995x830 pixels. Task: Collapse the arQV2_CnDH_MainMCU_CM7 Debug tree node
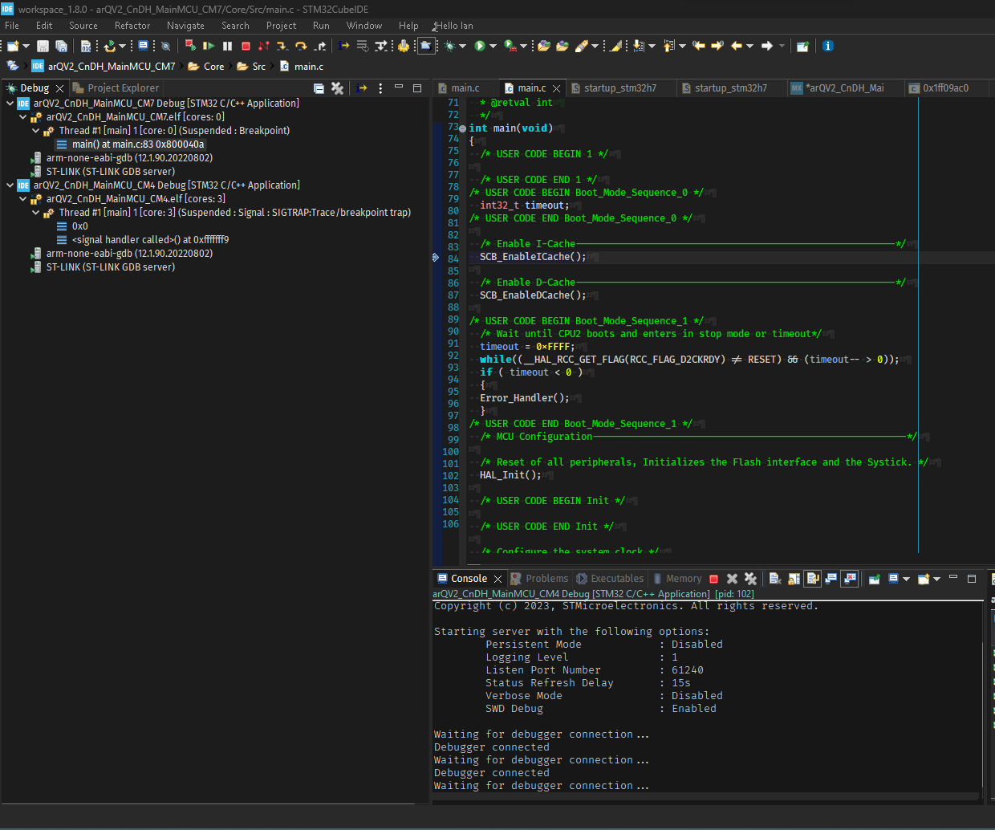[10, 104]
